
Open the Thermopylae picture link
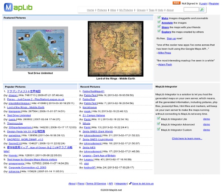15,124
